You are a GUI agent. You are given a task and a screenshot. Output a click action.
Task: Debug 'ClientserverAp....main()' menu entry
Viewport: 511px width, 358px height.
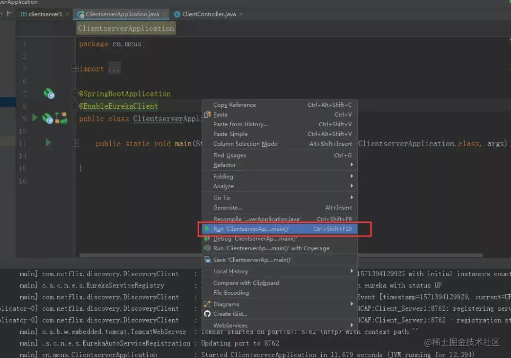[x=280, y=239]
